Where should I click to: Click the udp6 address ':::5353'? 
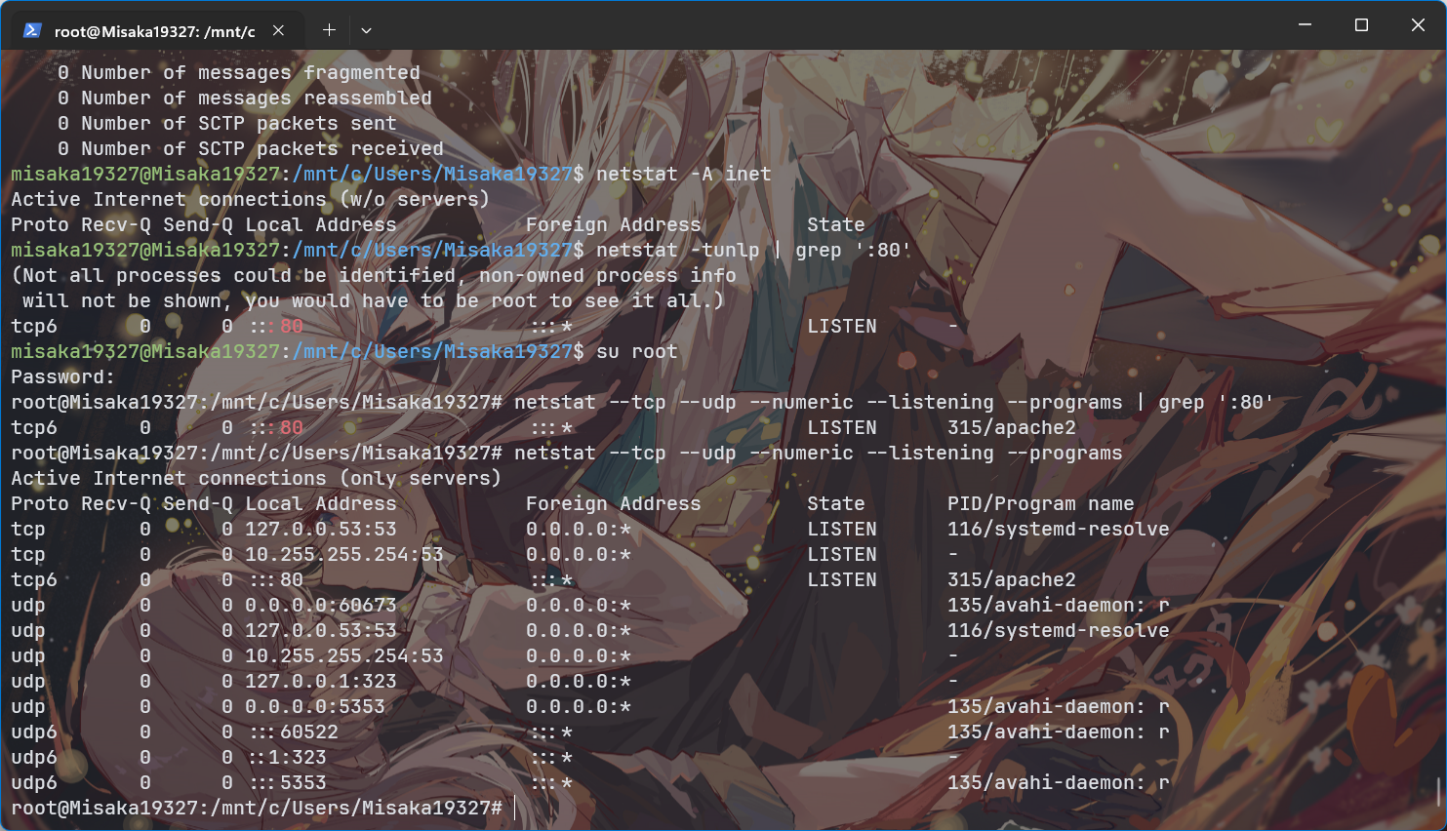tap(288, 782)
